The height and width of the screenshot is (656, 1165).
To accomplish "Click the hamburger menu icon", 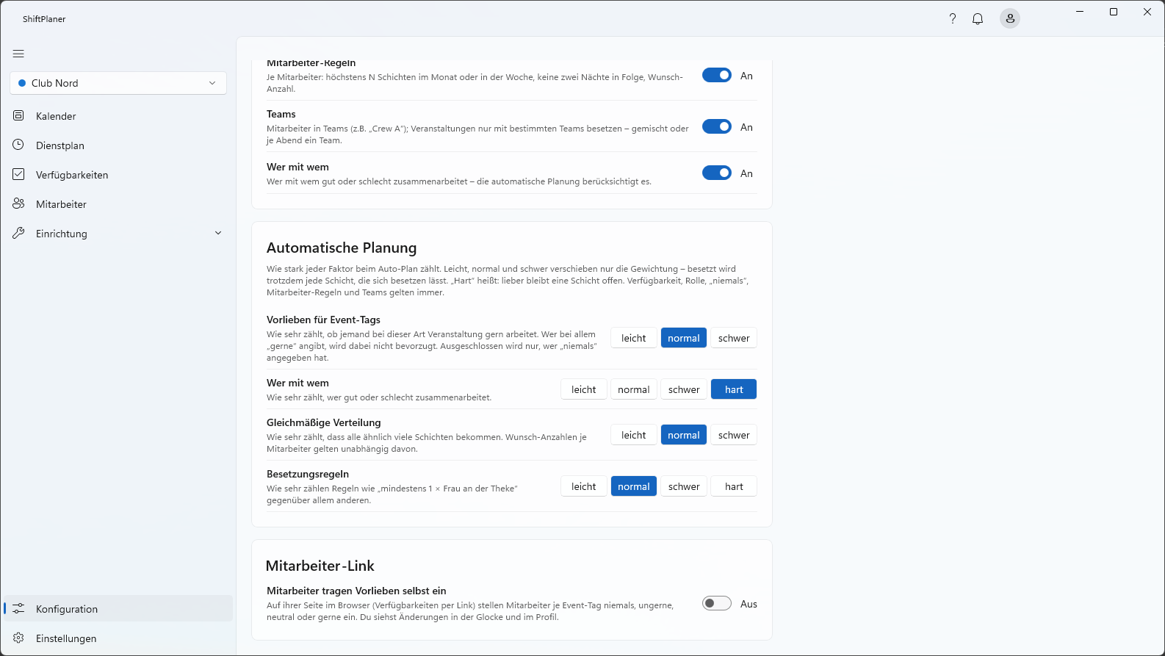I will click(18, 54).
